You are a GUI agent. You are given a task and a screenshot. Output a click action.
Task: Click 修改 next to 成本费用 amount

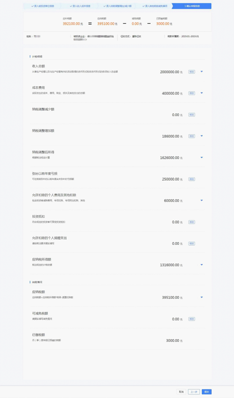[192, 93]
